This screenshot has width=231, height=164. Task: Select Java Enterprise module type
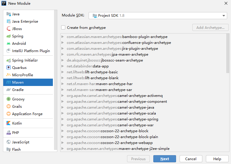click(25, 21)
